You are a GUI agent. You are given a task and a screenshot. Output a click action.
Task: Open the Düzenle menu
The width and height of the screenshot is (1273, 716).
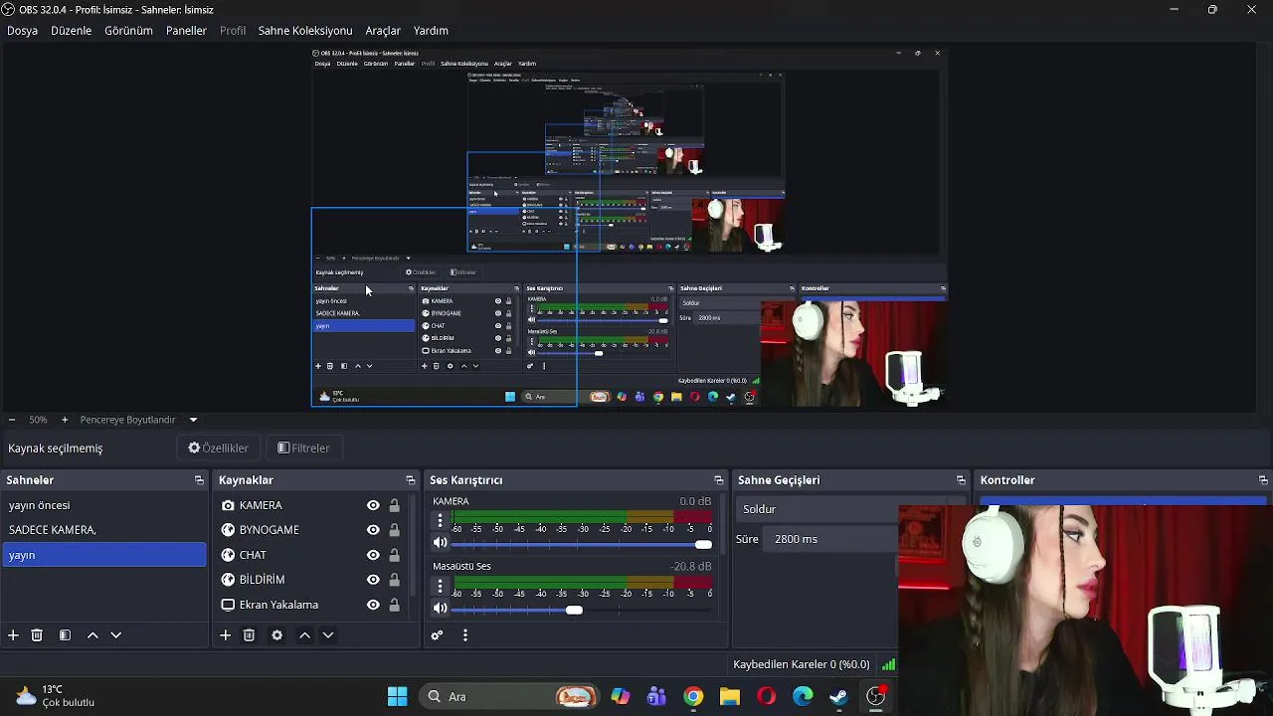coord(71,31)
